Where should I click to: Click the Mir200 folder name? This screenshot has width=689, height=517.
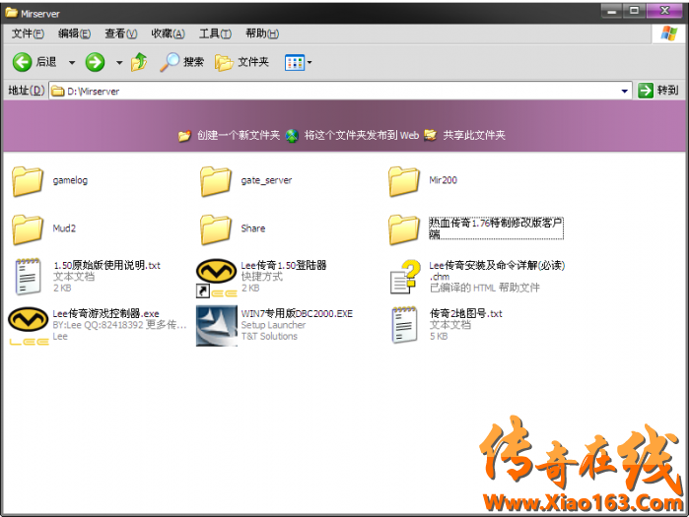(x=443, y=180)
